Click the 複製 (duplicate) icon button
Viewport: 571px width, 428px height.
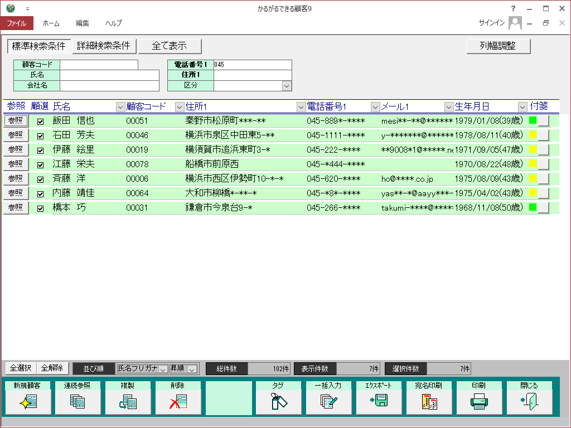(128, 397)
